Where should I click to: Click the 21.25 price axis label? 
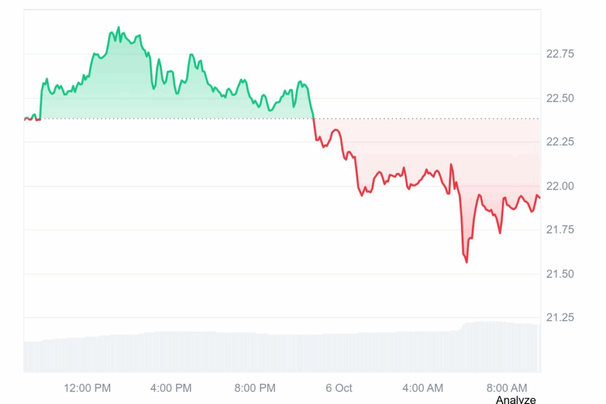[560, 318]
